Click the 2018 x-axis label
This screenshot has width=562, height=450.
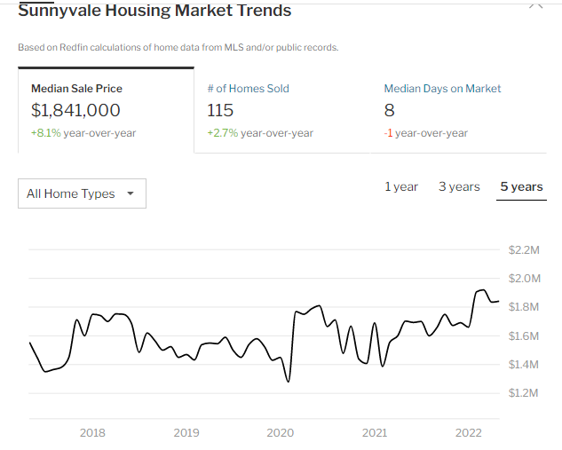pyautogui.click(x=92, y=433)
